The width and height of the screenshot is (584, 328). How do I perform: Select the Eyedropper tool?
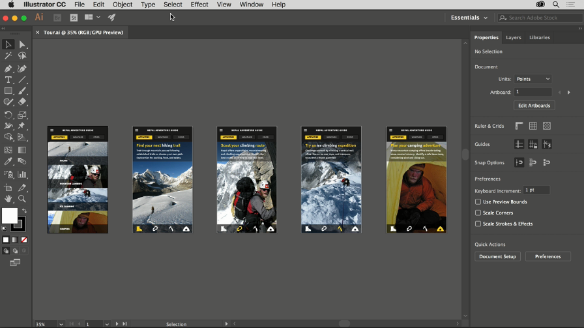pos(8,161)
